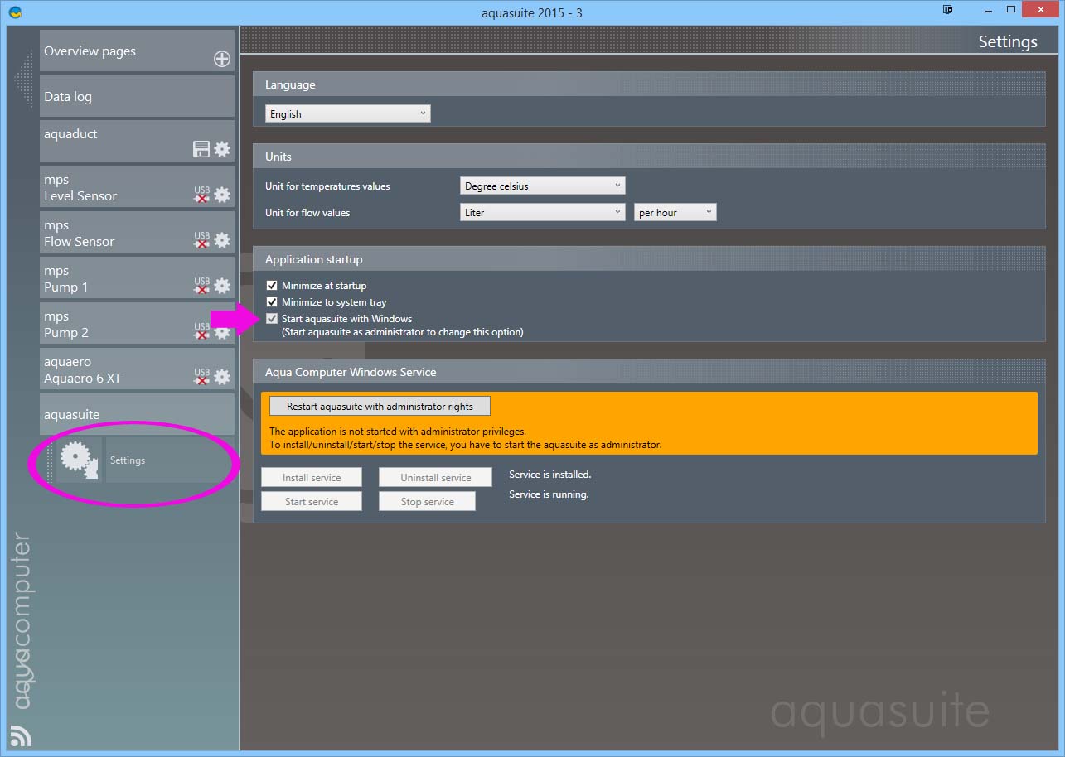
Task: Toggle Minimize to system tray checkbox
Action: [x=272, y=302]
